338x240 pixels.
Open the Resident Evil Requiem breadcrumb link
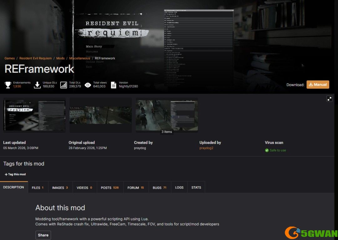(x=36, y=58)
